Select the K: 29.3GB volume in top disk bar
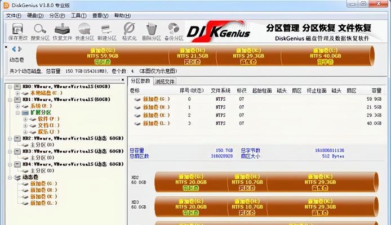 pos(248,56)
